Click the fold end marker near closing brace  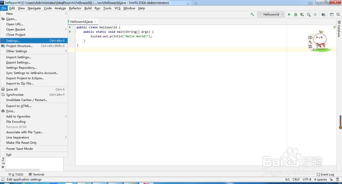(76, 41)
